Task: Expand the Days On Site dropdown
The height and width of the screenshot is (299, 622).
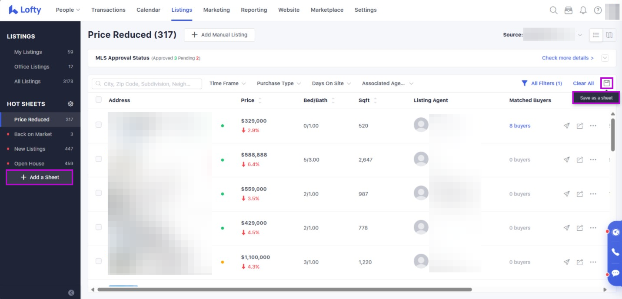Action: (x=331, y=83)
